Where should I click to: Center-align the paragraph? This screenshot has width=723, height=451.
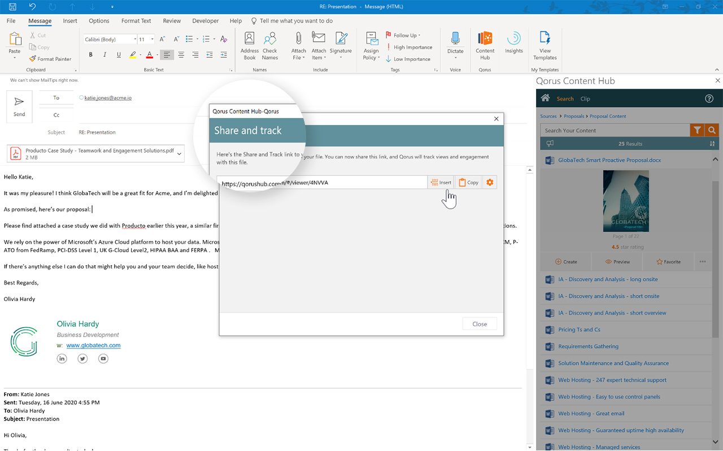[x=181, y=55]
